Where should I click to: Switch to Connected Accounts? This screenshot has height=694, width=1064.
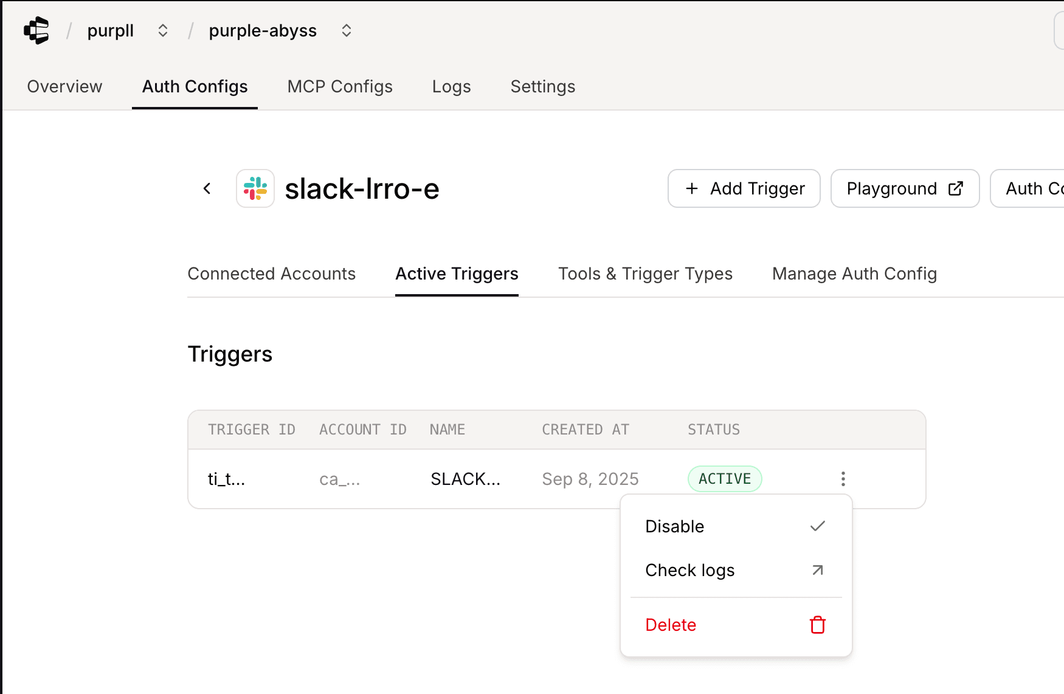272,273
